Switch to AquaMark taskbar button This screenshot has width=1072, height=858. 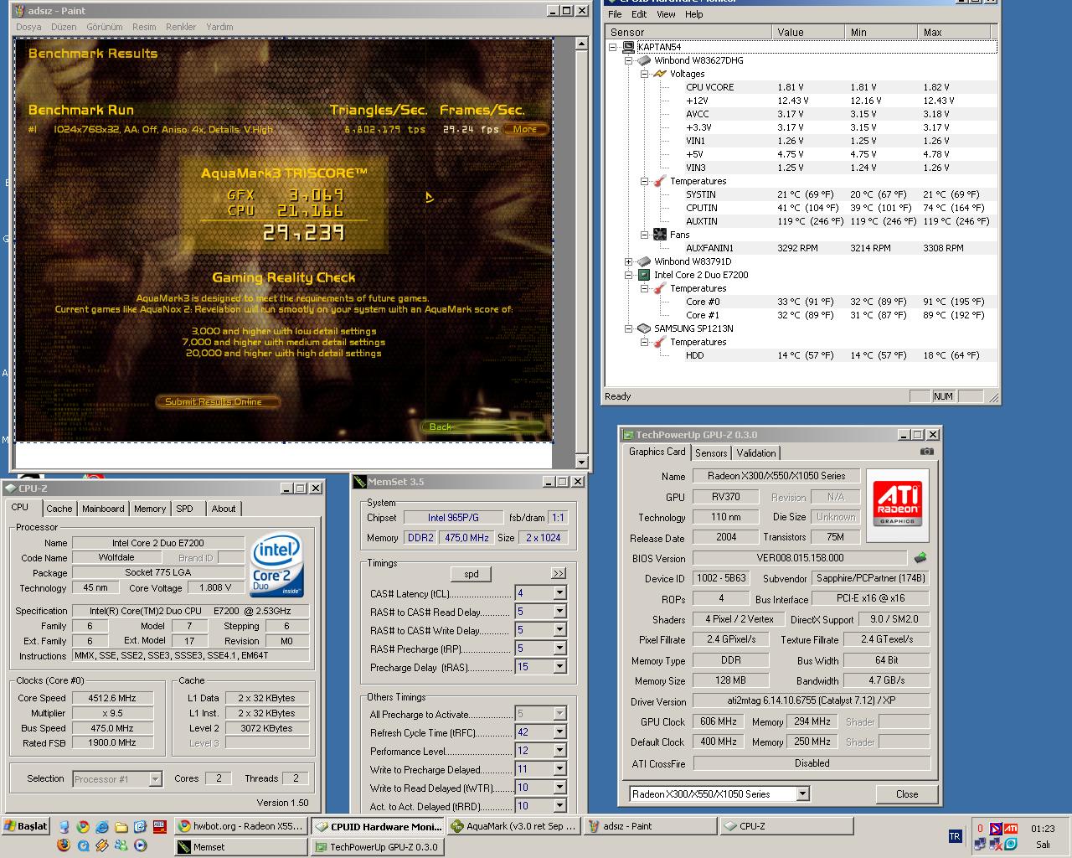[x=513, y=826]
